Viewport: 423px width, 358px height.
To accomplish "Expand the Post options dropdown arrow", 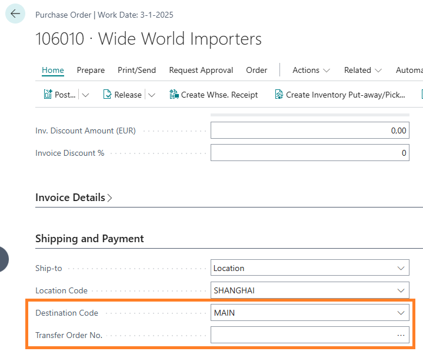I will point(86,95).
